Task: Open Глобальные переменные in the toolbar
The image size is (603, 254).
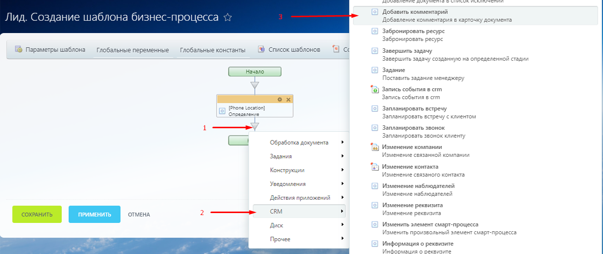Action: point(132,50)
